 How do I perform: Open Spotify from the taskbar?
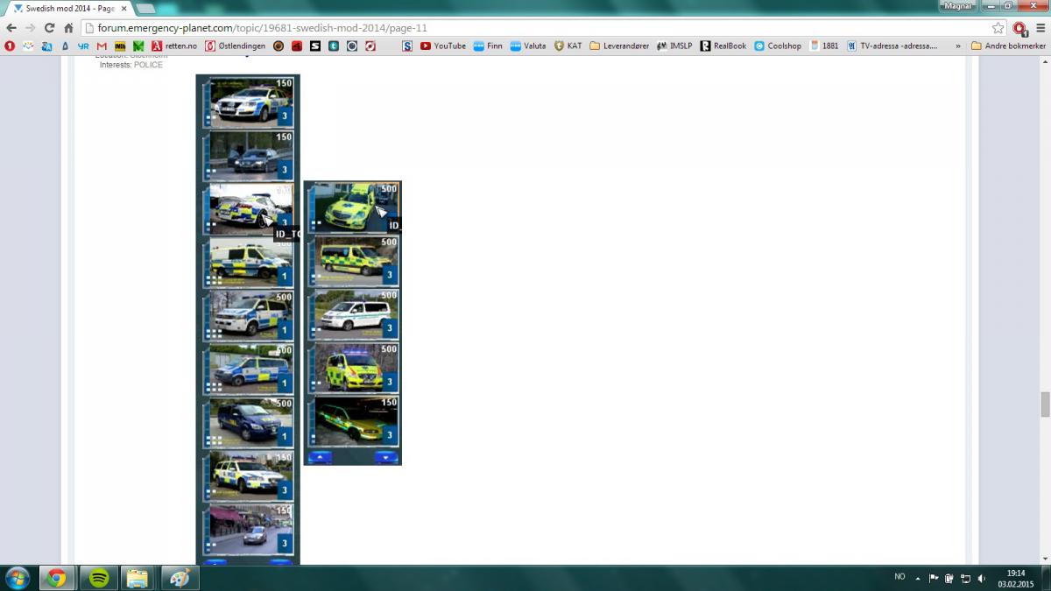coord(98,578)
